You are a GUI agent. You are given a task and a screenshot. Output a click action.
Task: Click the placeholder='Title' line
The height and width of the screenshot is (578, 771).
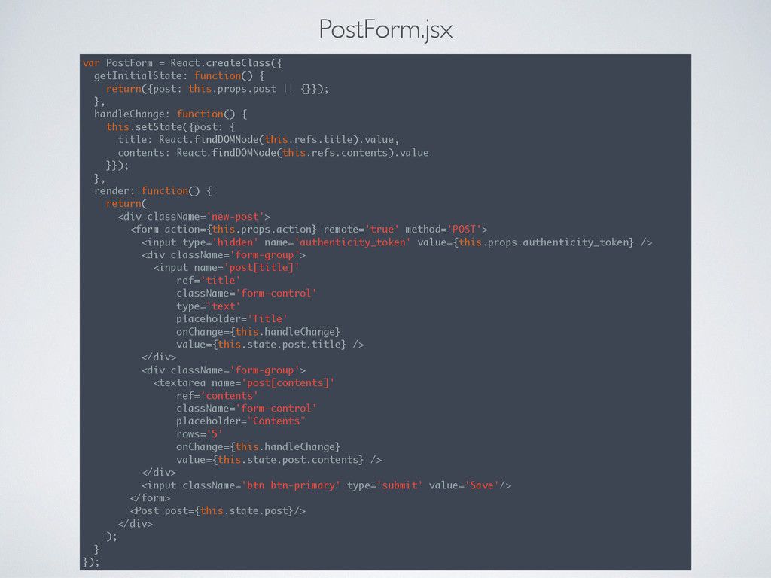[x=232, y=319]
